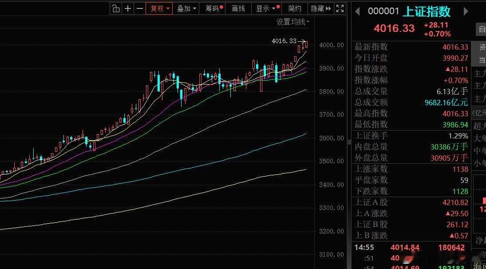Click 总成交额 value 9682.16亿元
486x269 pixels.
coord(446,102)
